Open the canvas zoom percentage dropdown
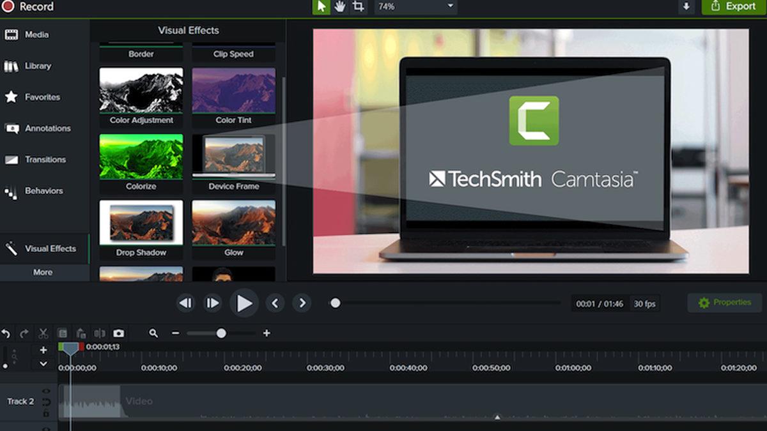Image resolution: width=767 pixels, height=431 pixels. click(x=415, y=8)
